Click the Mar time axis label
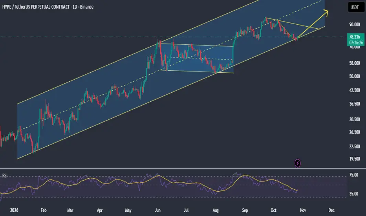This screenshot has width=366, height=216. point(70,210)
